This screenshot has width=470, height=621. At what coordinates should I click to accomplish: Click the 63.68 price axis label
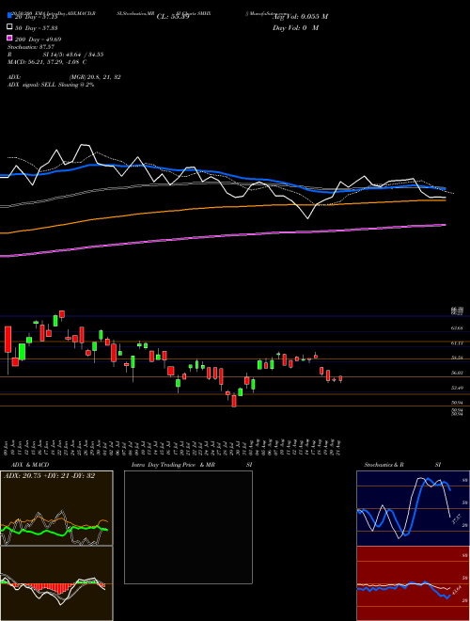pos(457,328)
